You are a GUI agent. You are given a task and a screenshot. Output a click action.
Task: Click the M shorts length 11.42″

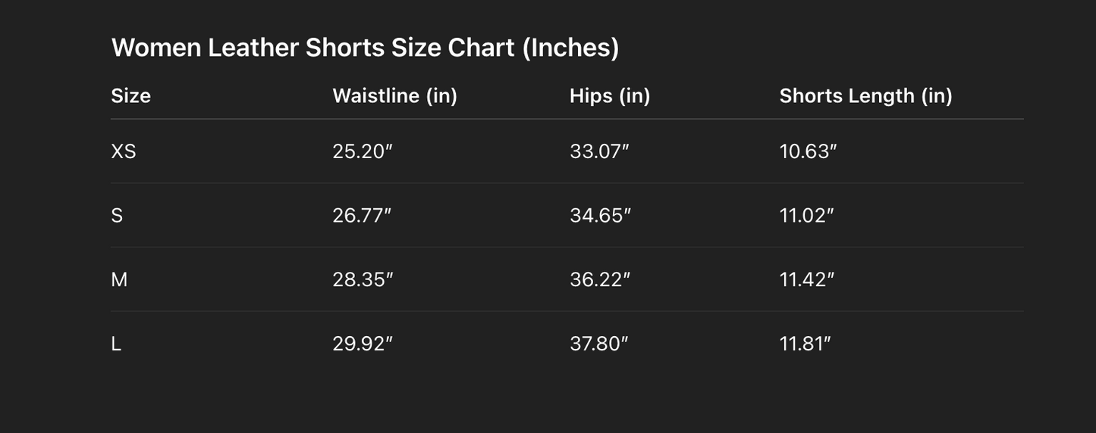click(x=807, y=280)
